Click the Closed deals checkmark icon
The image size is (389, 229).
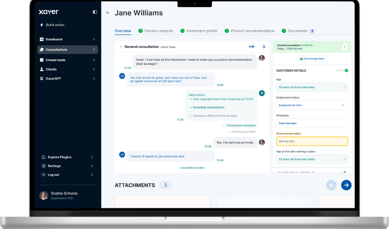[41, 60]
